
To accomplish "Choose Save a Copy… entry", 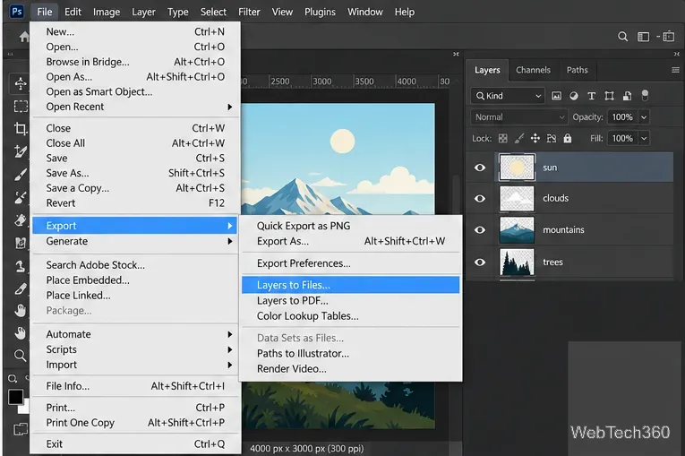I will coord(135,188).
